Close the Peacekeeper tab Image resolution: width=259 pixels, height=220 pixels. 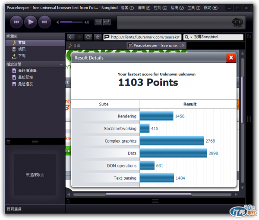[x=183, y=46]
